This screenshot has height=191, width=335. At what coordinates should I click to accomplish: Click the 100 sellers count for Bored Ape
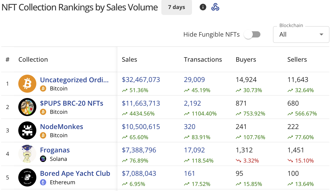pos(293,174)
